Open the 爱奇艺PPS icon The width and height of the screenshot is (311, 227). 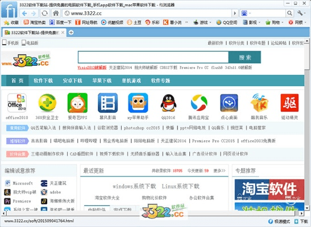pyautogui.click(x=77, y=103)
